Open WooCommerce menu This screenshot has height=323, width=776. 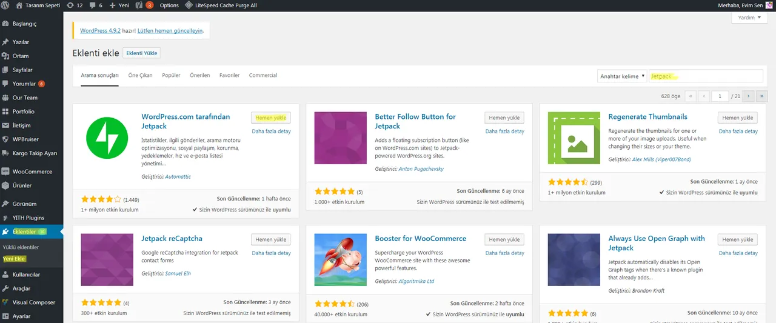[32, 171]
